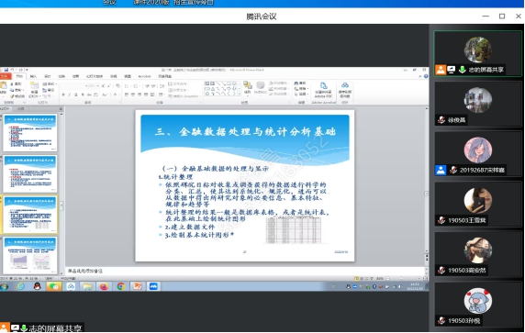This screenshot has width=525, height=333.
Task: Open Google Chrome from the taskbar
Action: tap(121, 286)
